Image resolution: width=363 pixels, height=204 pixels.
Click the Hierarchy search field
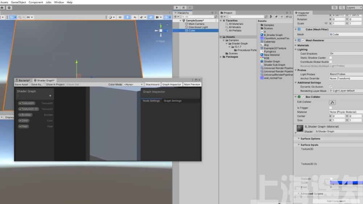click(197, 17)
